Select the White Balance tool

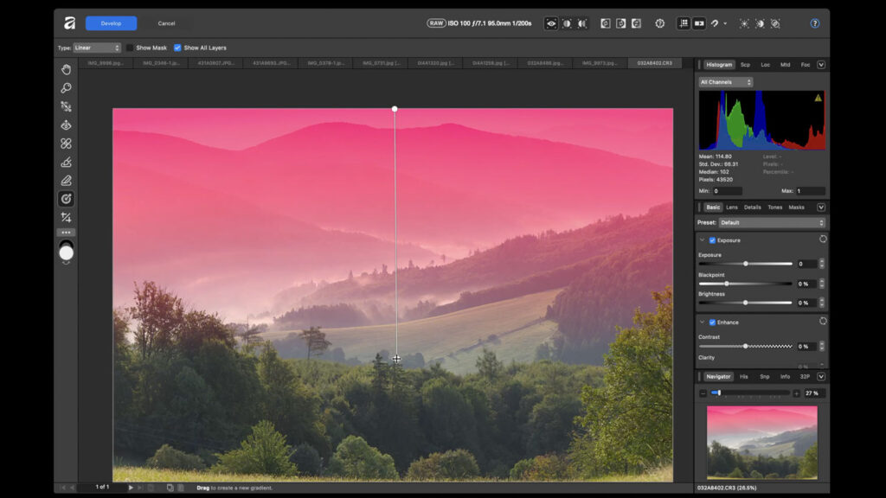pos(65,105)
